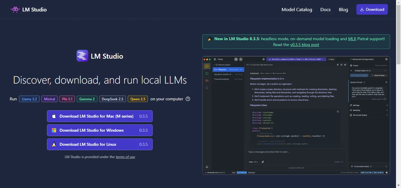Screen dimensions: 401x188
Task: Click the X icon beside Coding Helper preset
Action: pos(351,71)
